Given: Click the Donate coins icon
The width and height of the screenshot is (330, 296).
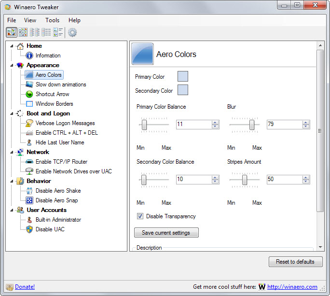Looking at the screenshot, I should (x=10, y=287).
